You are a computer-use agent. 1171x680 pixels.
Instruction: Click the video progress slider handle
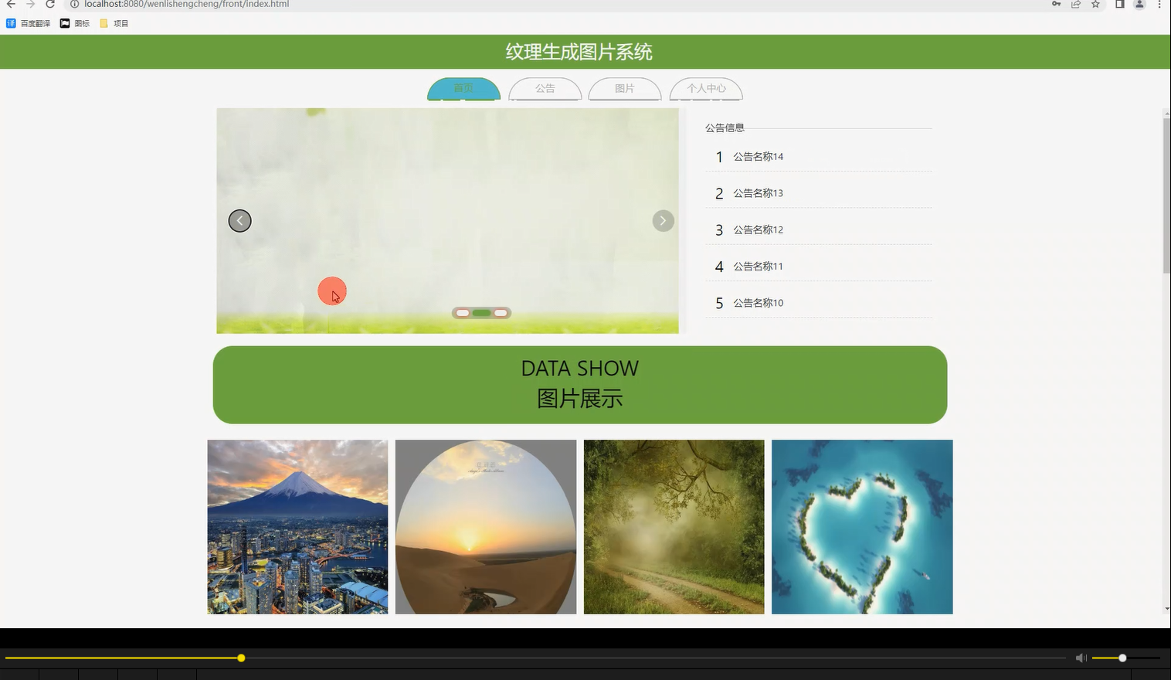click(x=240, y=658)
